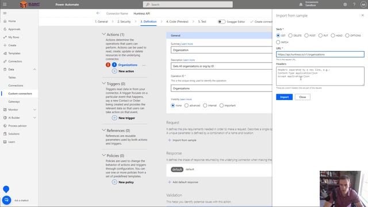Click the New action plus icon

tap(114, 71)
